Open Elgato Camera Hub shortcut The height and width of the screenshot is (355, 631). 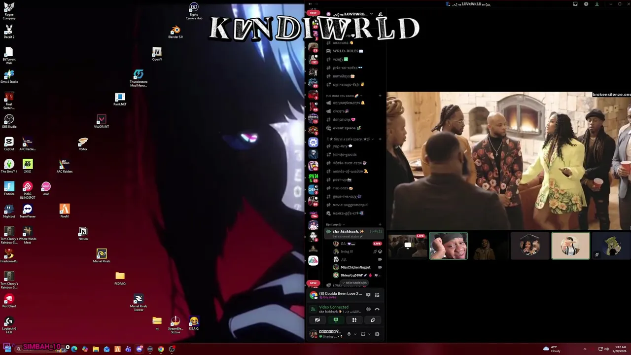[194, 11]
